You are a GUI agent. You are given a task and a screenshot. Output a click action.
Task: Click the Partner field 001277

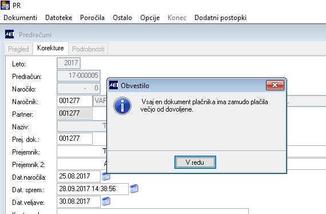tap(74, 113)
